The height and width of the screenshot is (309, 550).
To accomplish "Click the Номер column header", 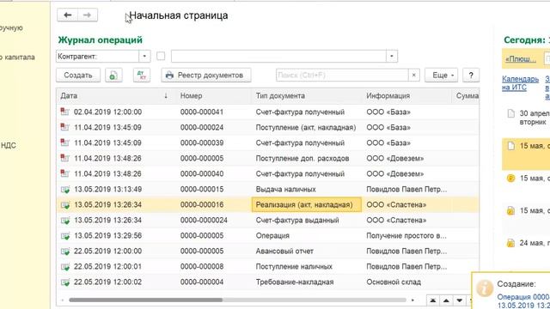I will point(213,95).
